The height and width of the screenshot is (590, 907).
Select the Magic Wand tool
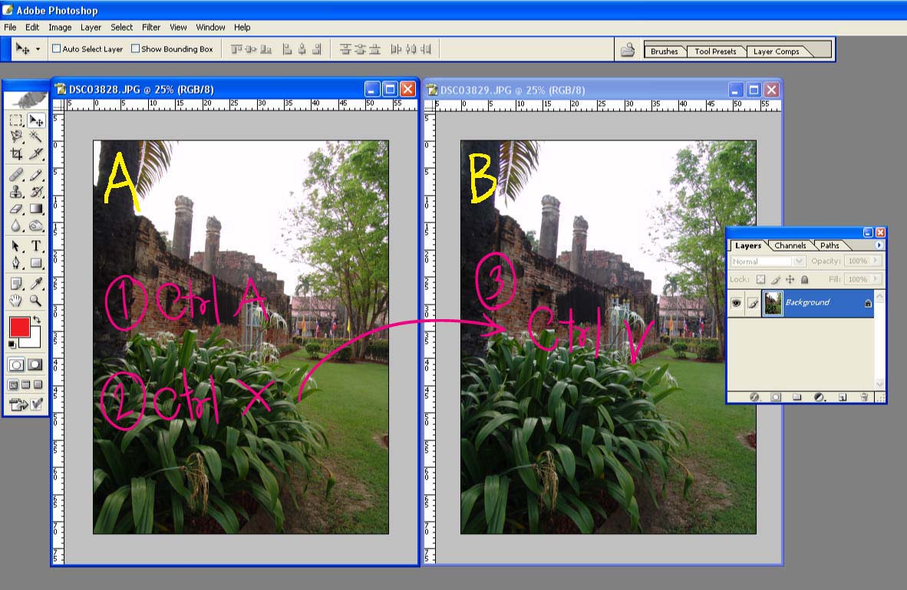35,137
